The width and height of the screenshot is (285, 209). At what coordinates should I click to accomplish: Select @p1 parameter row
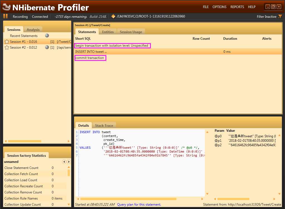245,140
